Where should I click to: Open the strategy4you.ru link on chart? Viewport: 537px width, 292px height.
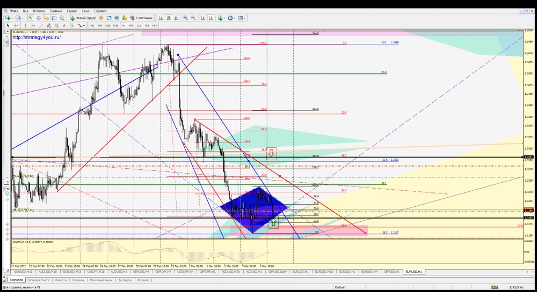click(35, 37)
